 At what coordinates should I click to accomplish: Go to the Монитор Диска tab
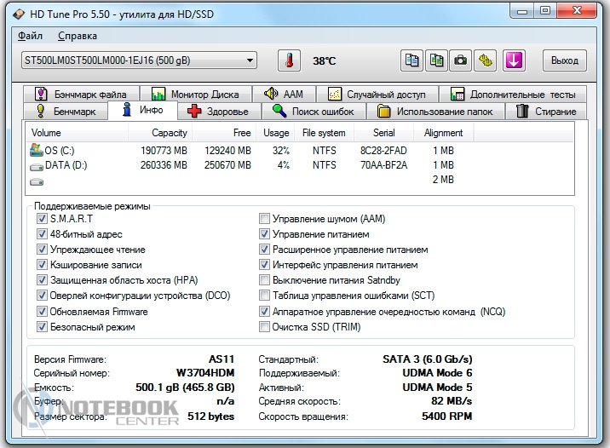tap(201, 95)
